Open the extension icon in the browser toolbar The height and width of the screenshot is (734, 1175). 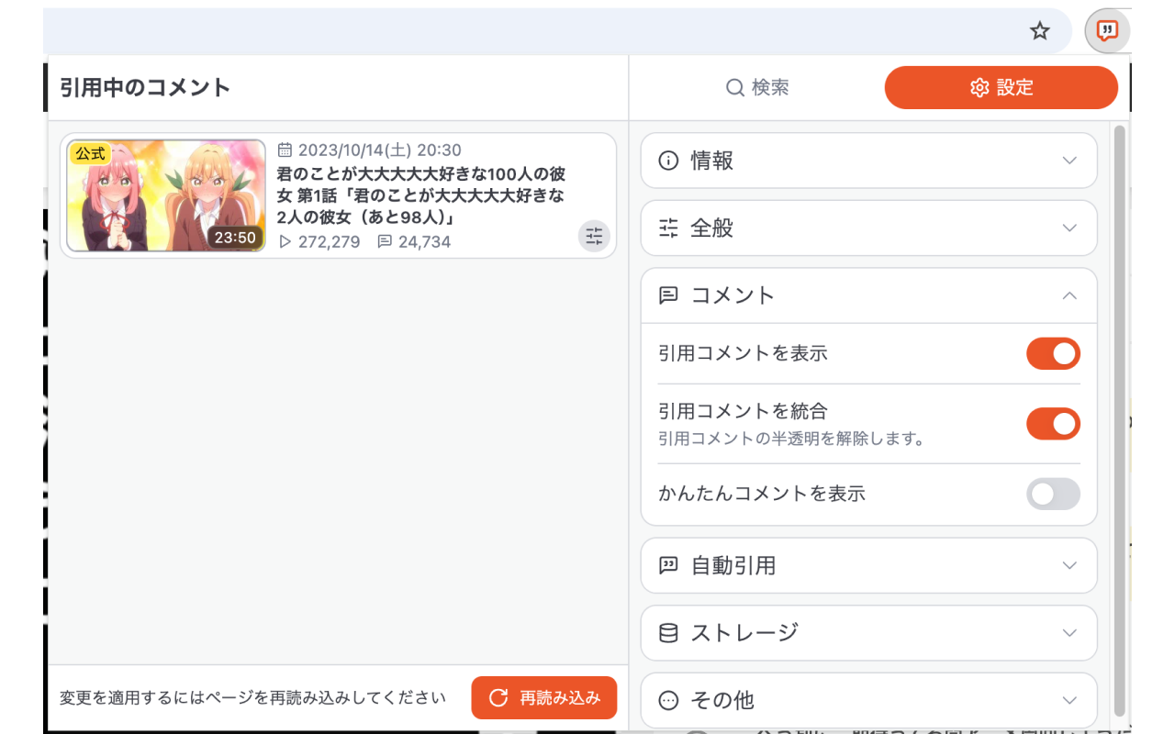(x=1107, y=30)
